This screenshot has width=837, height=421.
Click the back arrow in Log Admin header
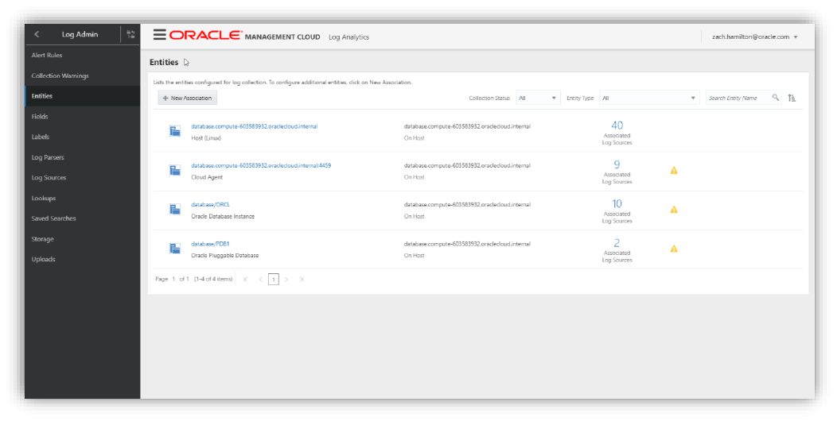click(37, 34)
